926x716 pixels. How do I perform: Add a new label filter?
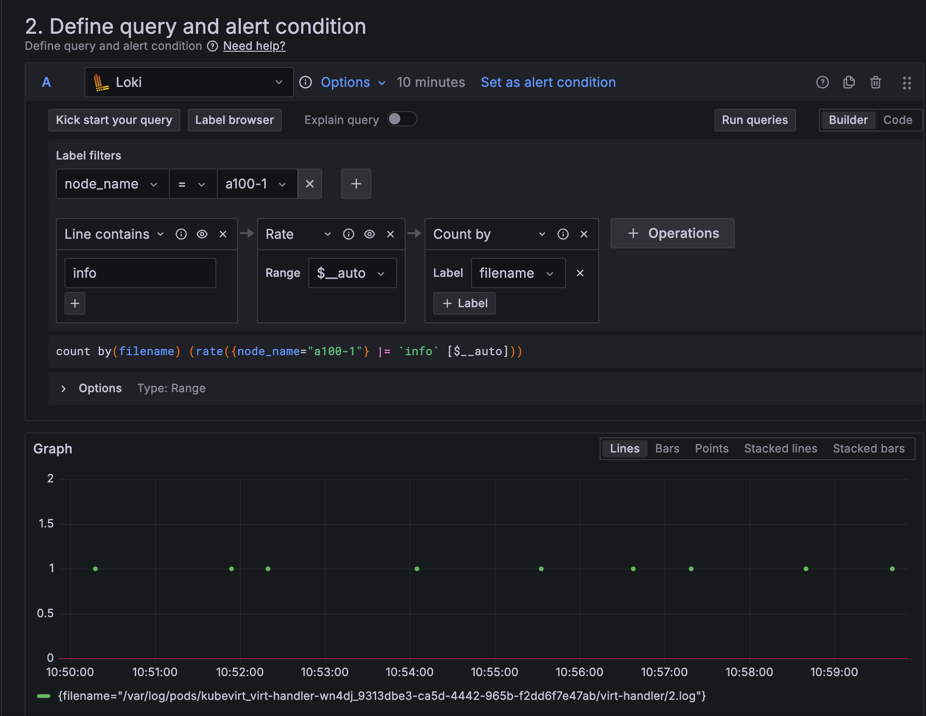(356, 184)
